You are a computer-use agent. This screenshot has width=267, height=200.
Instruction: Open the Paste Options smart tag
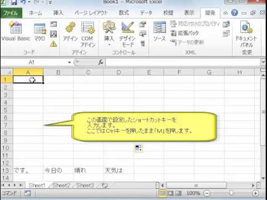click(139, 148)
